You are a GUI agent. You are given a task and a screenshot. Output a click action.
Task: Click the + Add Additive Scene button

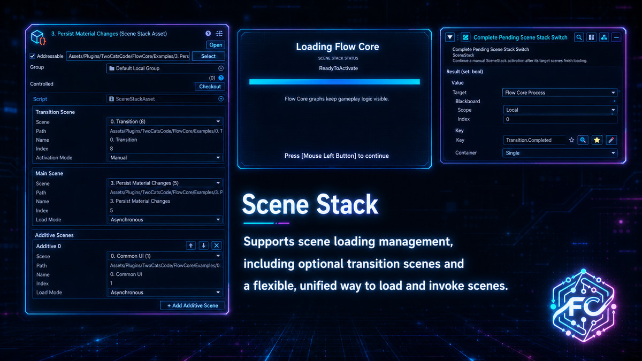193,305
